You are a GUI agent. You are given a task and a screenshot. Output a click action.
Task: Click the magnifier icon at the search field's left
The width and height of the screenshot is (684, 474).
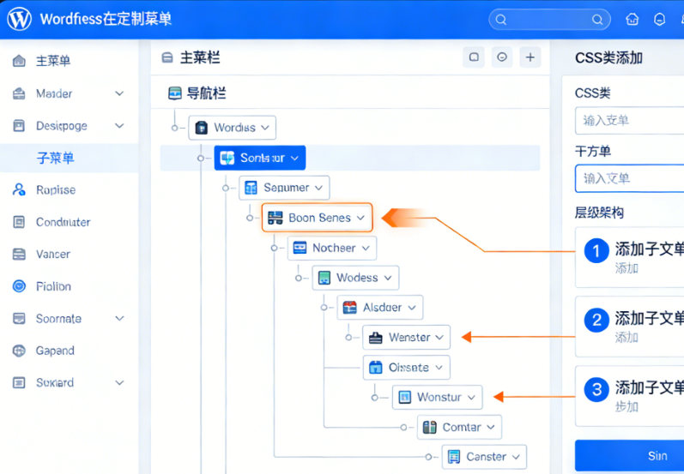click(501, 20)
